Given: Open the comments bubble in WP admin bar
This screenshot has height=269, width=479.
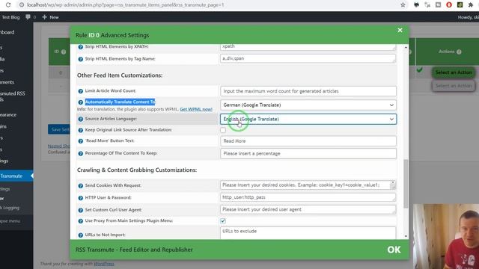Looking at the screenshot, I should click(28, 17).
